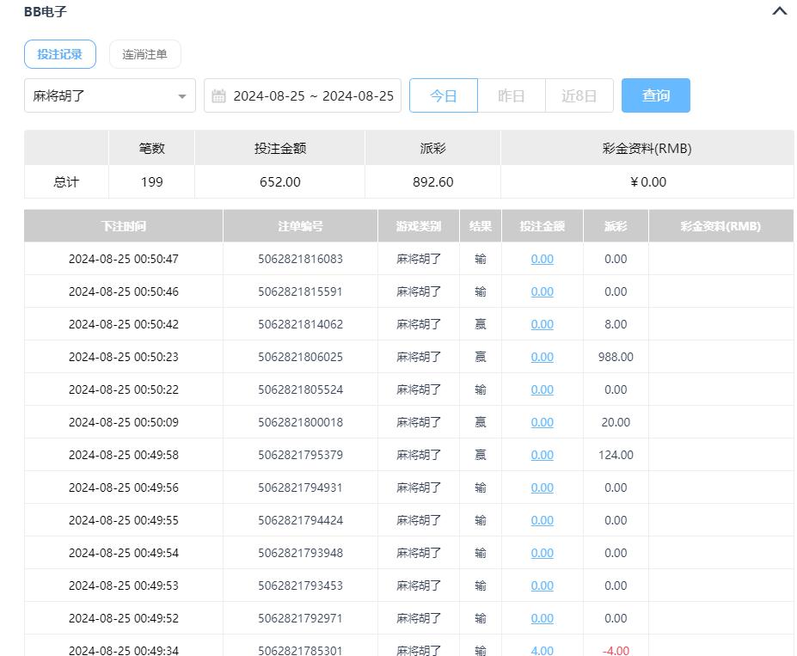Open the 麻将胡了 game dropdown

110,95
